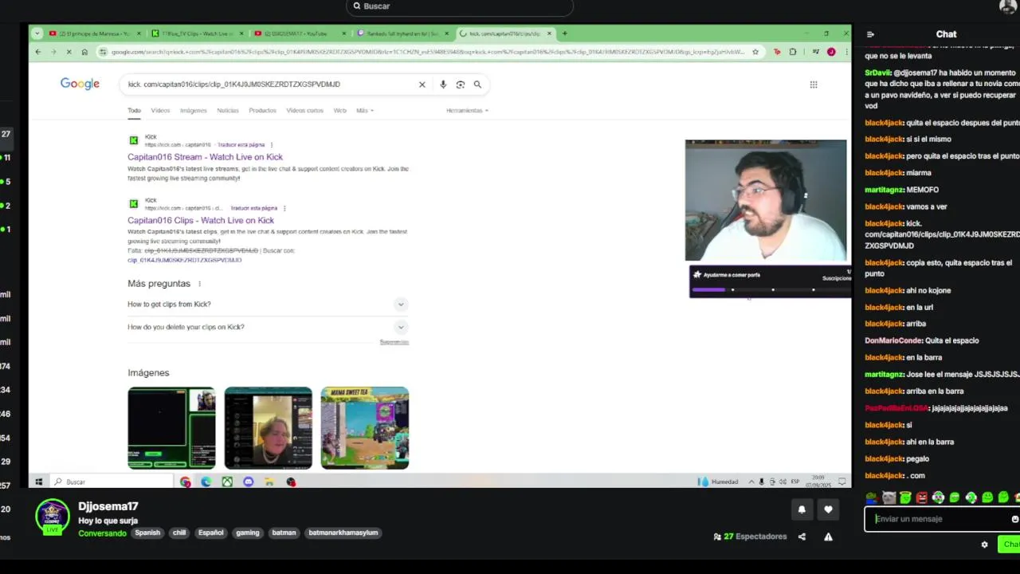Open the Spanish tag
The image size is (1020, 574).
(x=147, y=533)
